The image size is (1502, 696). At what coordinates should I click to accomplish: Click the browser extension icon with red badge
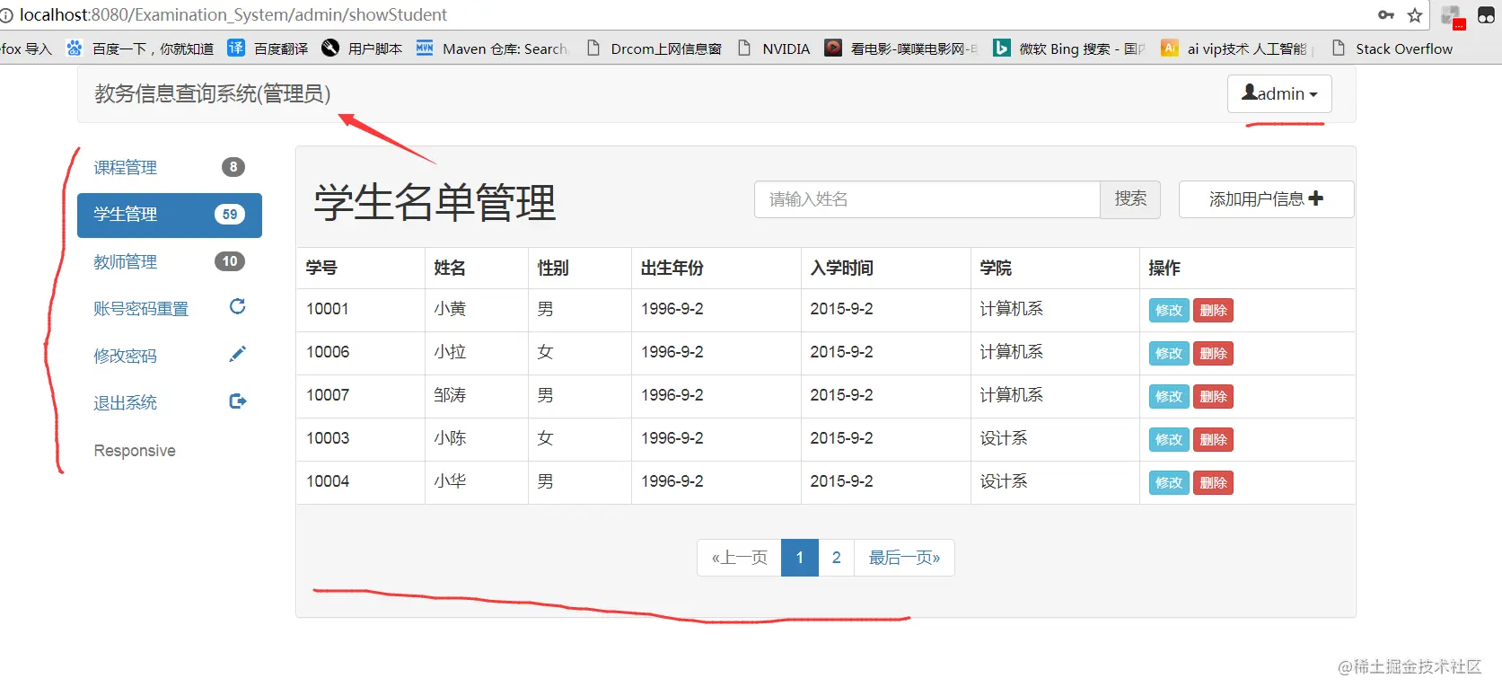pyautogui.click(x=1453, y=16)
